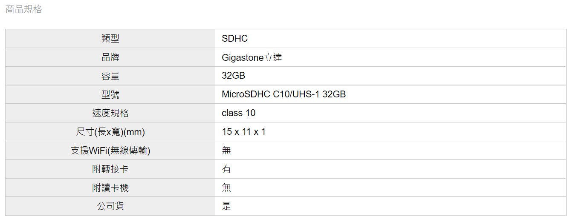Click the 32GB capacity value

[234, 76]
